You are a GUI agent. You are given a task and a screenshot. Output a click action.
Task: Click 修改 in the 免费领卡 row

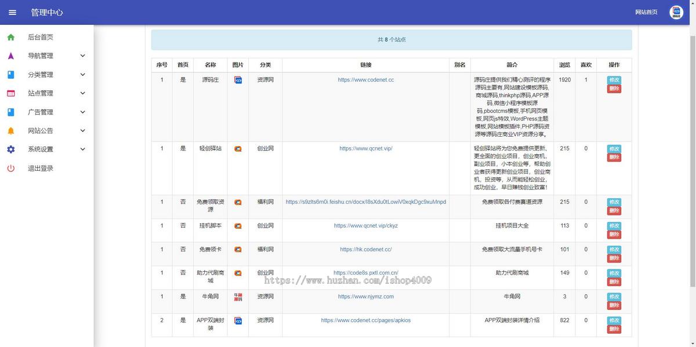pos(614,250)
